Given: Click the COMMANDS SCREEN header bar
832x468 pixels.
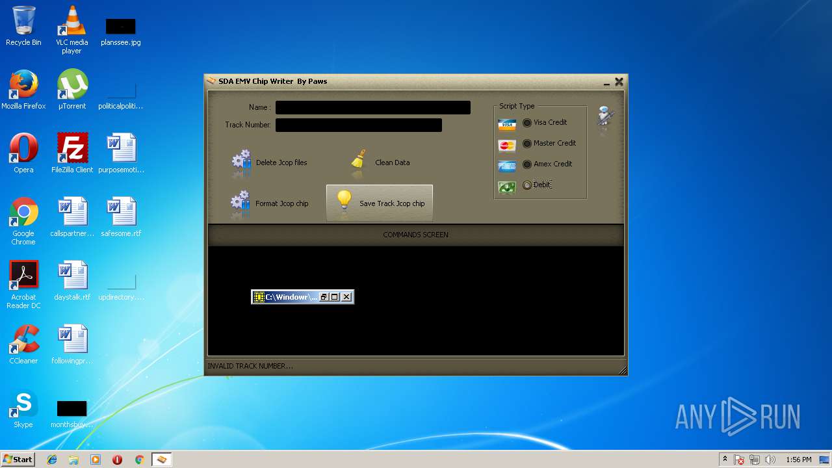Looking at the screenshot, I should click(x=416, y=235).
